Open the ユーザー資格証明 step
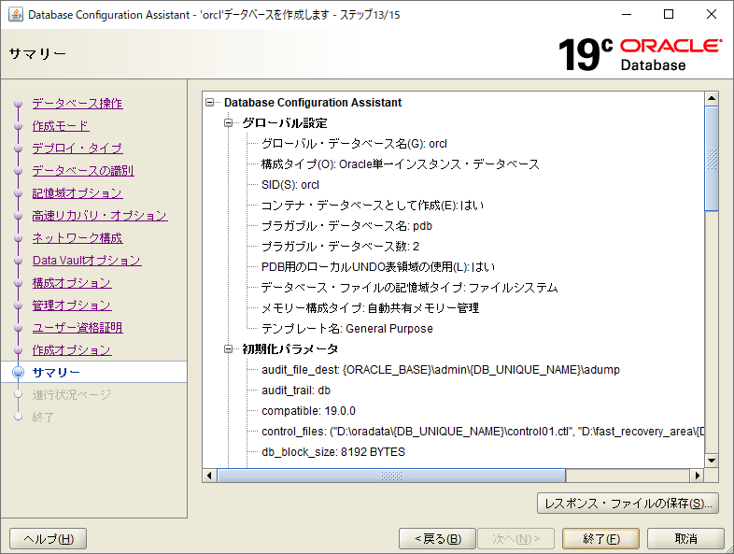 (x=78, y=328)
